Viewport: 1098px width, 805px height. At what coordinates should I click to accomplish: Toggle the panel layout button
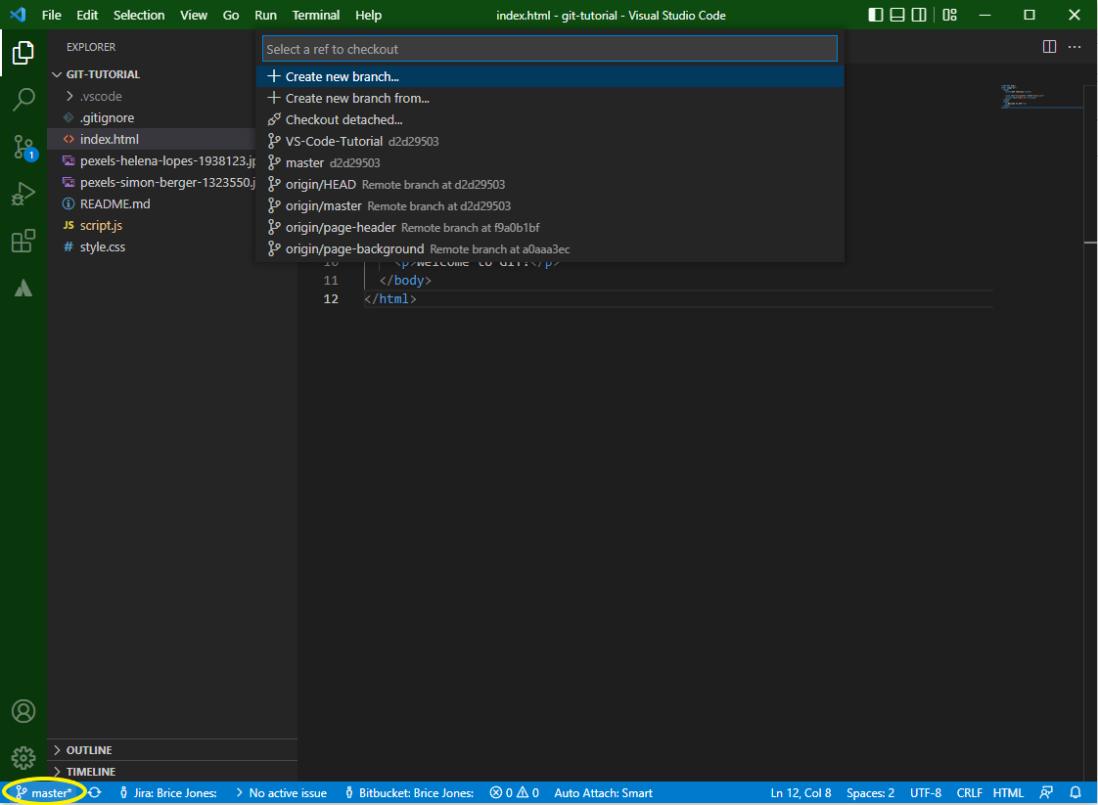896,15
